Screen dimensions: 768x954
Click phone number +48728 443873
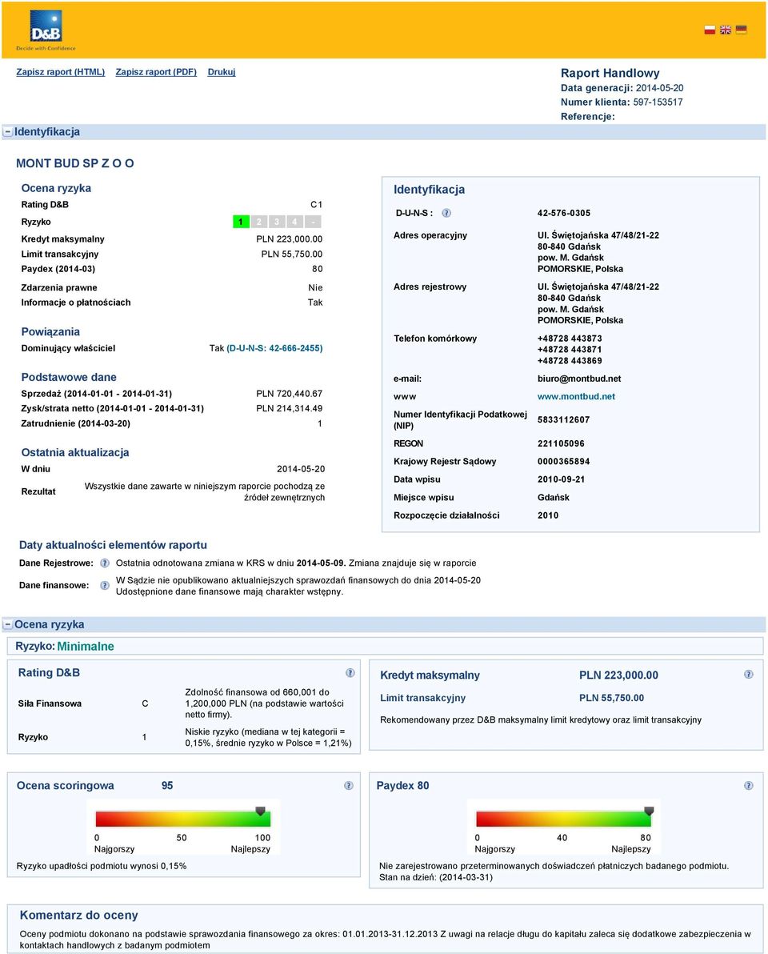click(569, 339)
